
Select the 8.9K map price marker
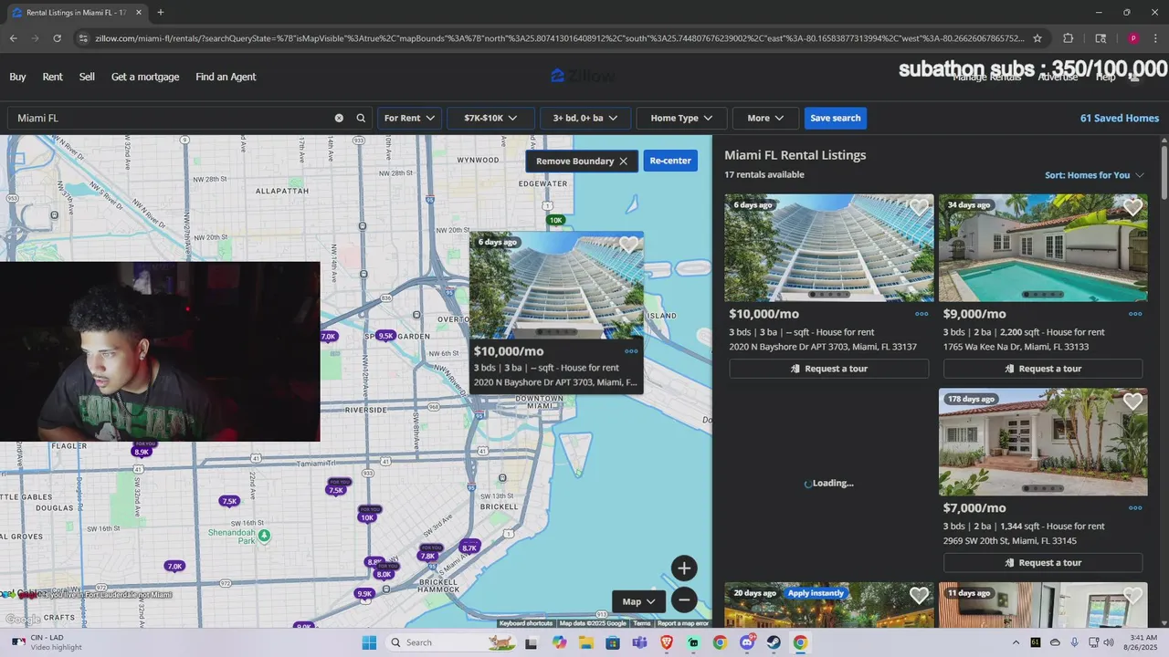(x=142, y=450)
